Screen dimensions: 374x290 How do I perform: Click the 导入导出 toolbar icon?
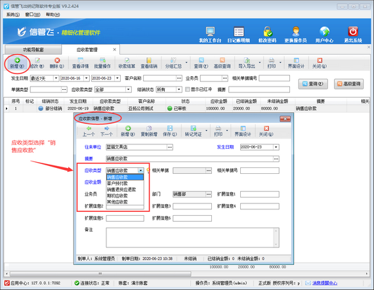(x=247, y=63)
